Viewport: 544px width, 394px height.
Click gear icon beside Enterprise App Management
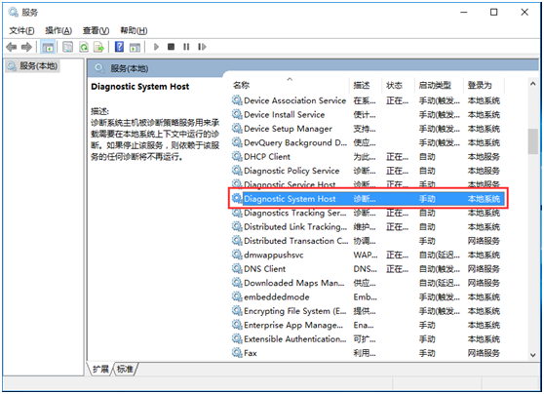point(237,325)
